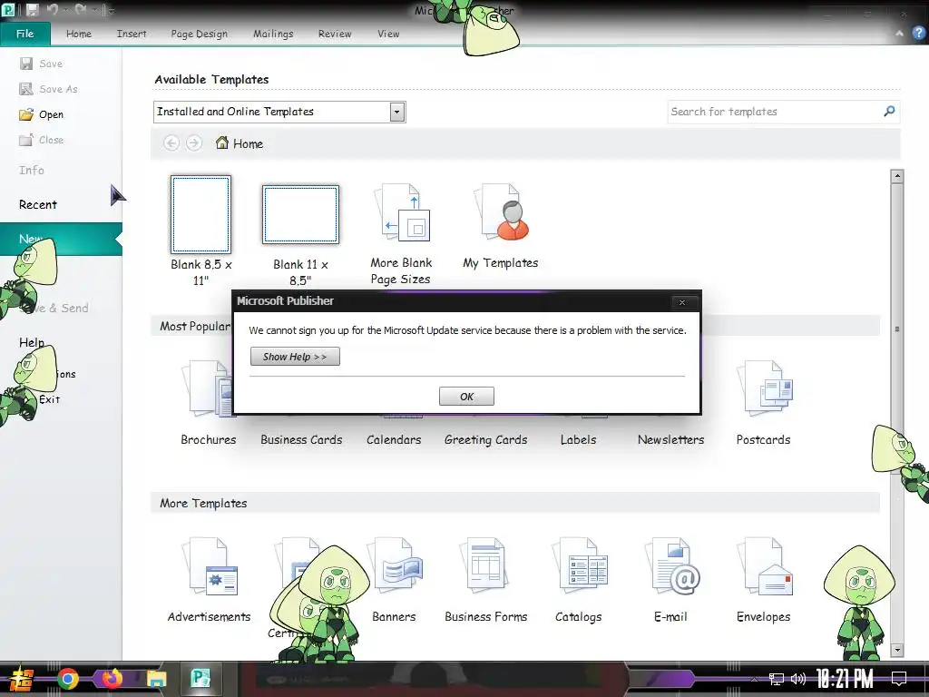929x697 pixels.
Task: Click the Business Cards label
Action: tap(301, 440)
